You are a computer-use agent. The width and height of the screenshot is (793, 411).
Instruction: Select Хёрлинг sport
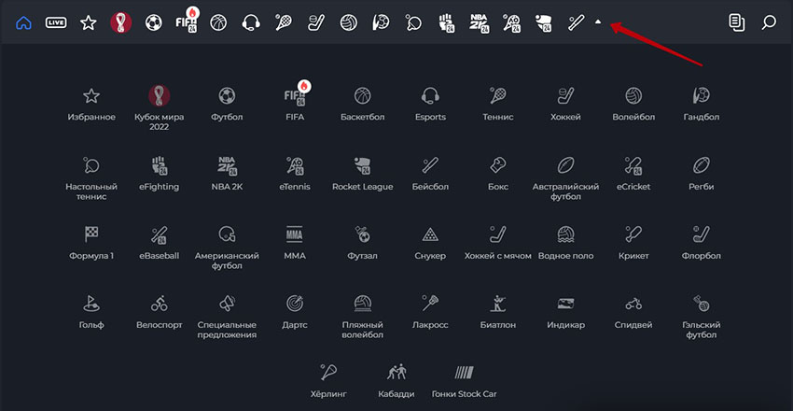pos(328,381)
